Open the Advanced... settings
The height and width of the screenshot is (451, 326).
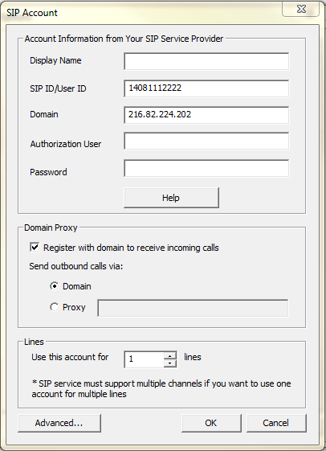pyautogui.click(x=59, y=423)
